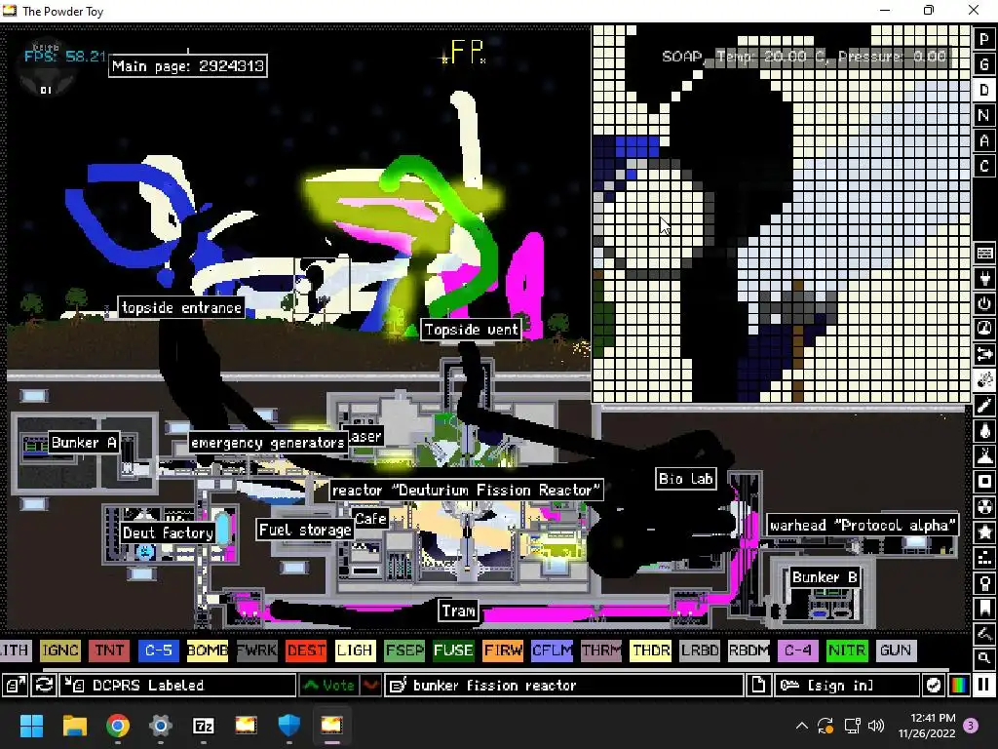Select the GUN element
998x749 pixels.
(896, 650)
